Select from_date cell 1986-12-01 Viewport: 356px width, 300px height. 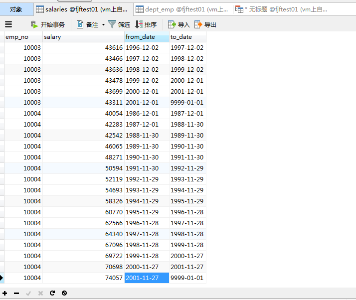point(147,114)
